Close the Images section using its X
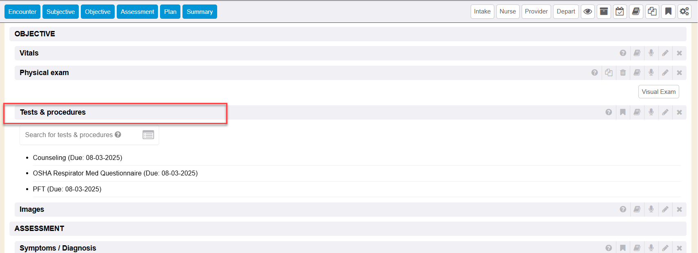Image resolution: width=698 pixels, height=253 pixels. 679,209
